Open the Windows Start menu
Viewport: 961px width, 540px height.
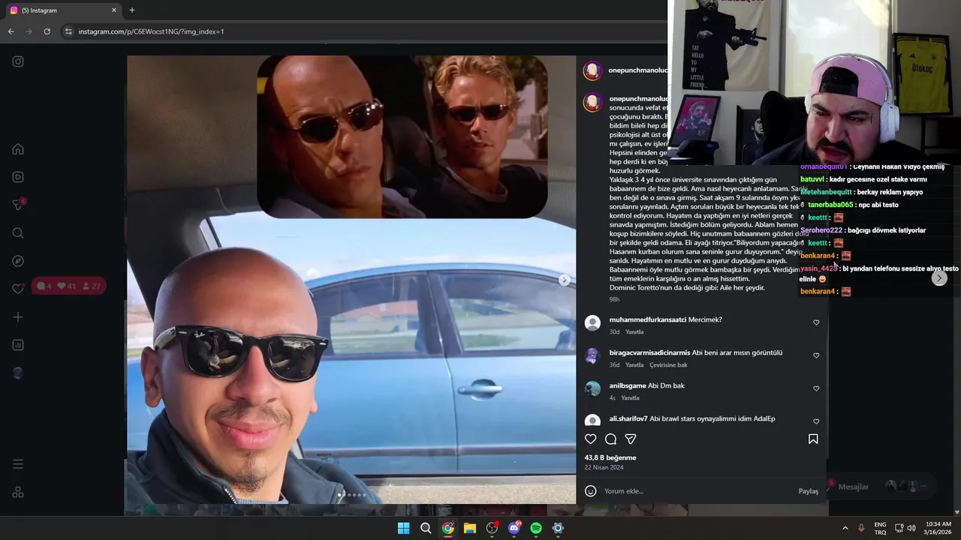coord(404,528)
